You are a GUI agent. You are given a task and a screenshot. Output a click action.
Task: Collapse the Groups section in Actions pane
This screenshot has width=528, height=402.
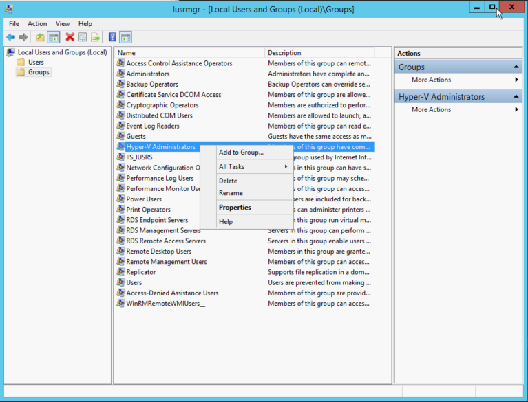[x=516, y=67]
